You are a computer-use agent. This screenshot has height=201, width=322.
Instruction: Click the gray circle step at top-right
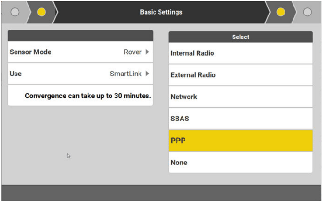tap(307, 12)
